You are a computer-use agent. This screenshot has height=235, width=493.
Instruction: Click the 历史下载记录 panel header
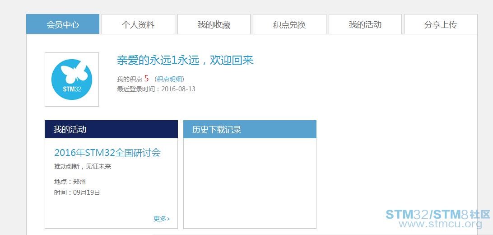250,129
